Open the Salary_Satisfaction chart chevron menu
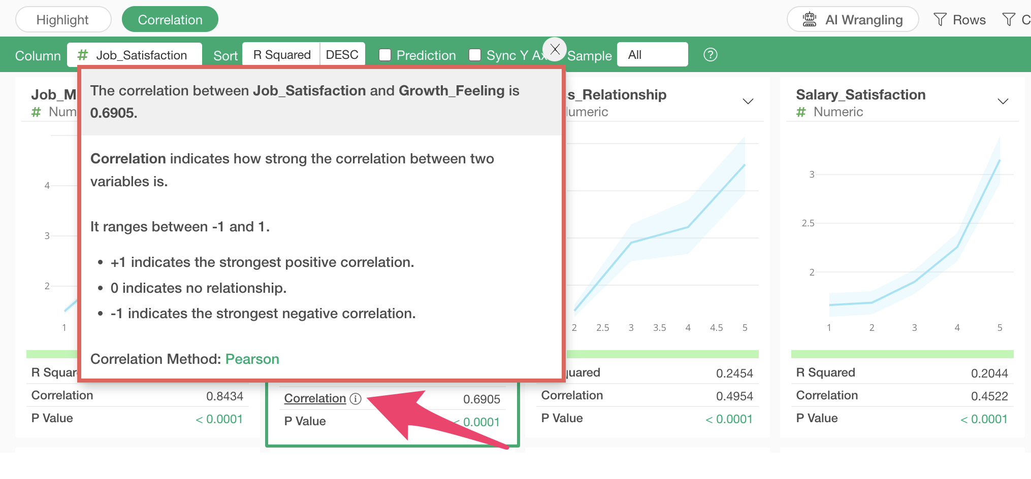The height and width of the screenshot is (479, 1031). (1003, 101)
